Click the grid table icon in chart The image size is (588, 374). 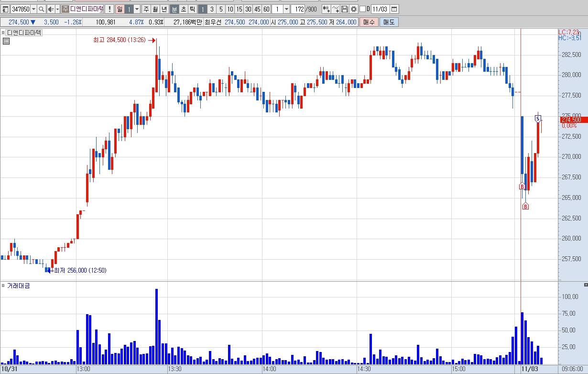click(x=6, y=41)
